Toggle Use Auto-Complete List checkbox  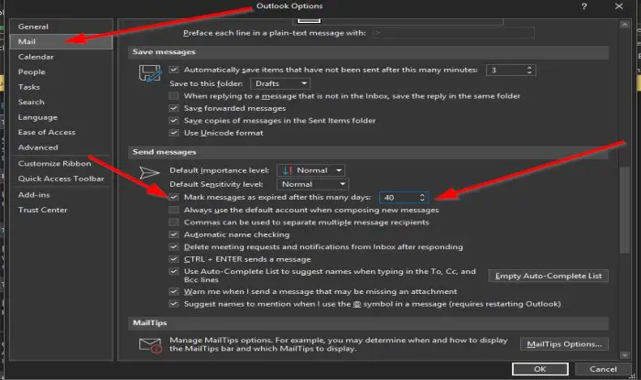pos(174,271)
